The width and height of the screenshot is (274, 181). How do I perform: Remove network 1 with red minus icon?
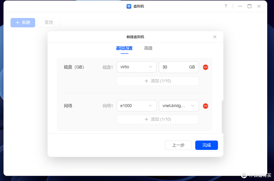205,106
